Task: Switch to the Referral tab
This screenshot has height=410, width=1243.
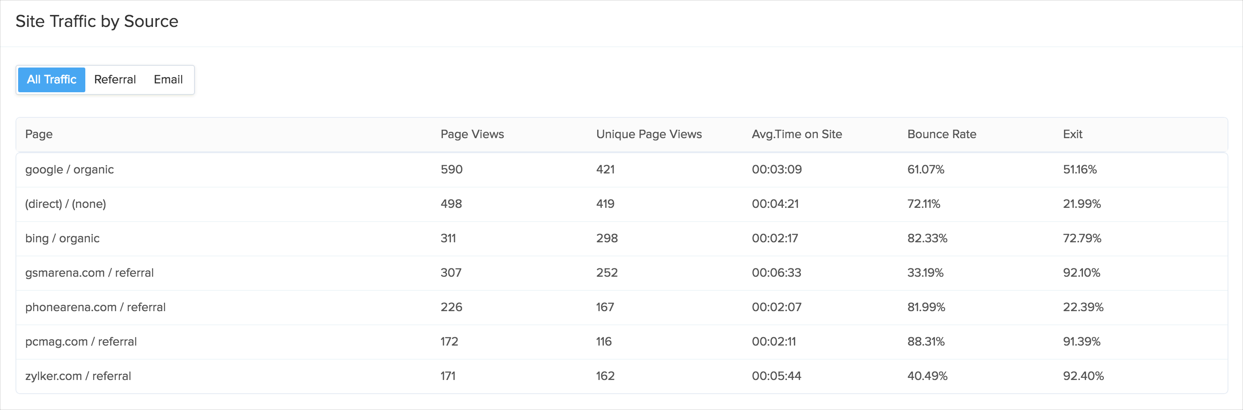Action: (115, 79)
